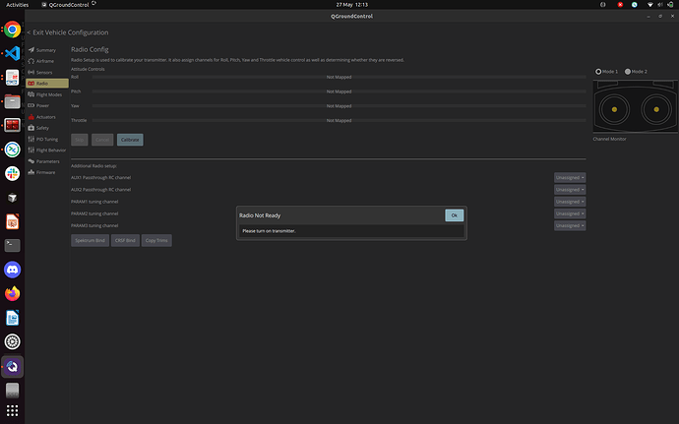Screen dimensions: 679x424
Task: Open the Flight Behavior page
Action: point(47,151)
